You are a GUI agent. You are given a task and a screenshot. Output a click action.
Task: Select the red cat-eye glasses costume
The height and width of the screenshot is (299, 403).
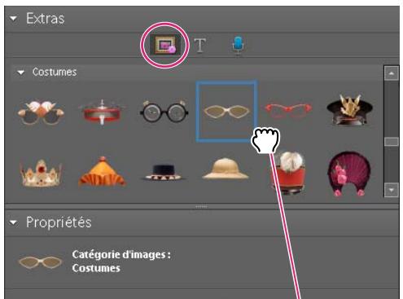click(x=288, y=109)
